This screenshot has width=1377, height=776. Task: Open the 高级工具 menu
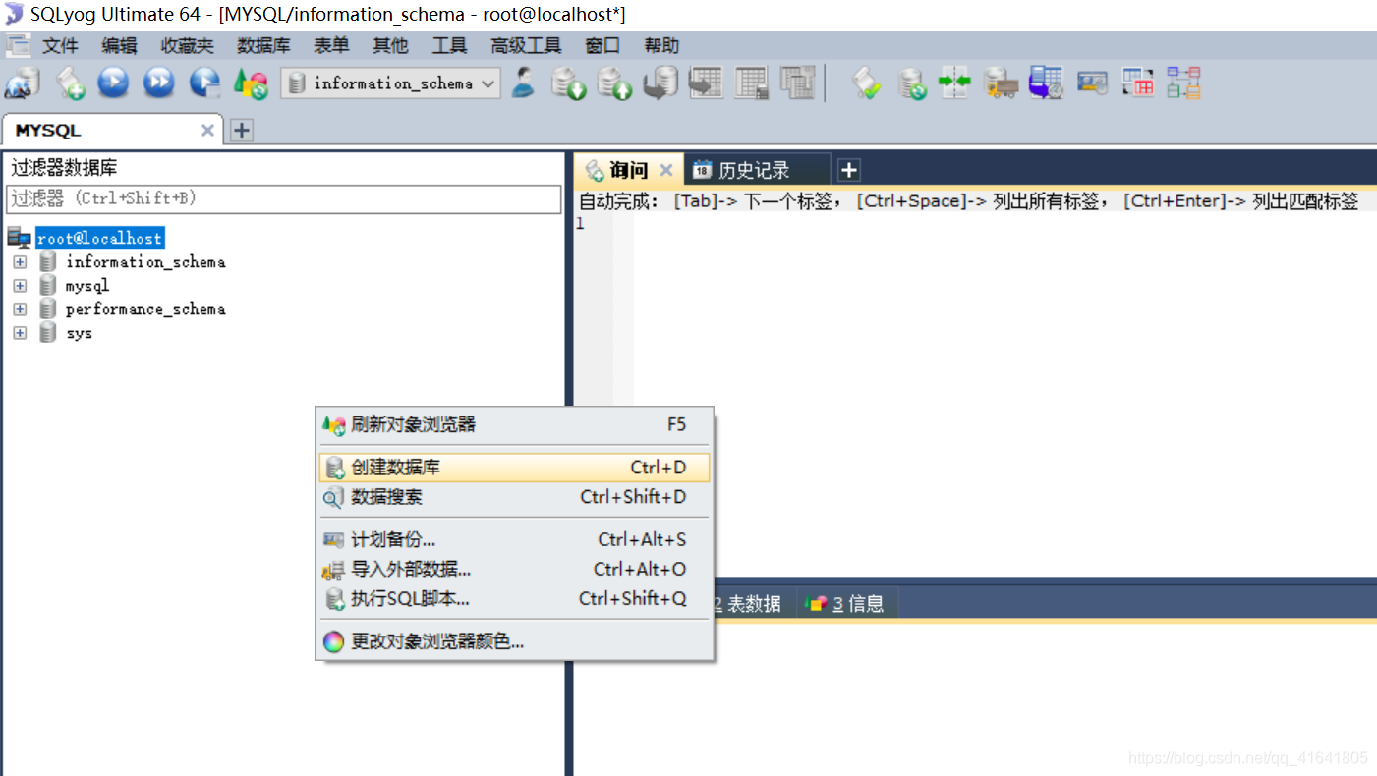pos(526,45)
